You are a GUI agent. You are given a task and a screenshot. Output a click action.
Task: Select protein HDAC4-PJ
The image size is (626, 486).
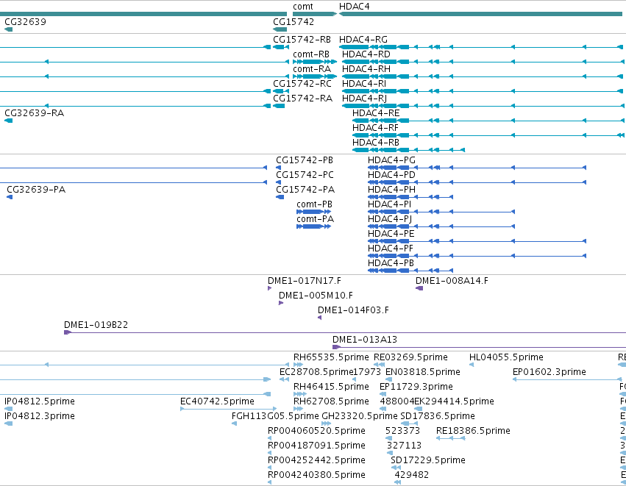coord(390,219)
